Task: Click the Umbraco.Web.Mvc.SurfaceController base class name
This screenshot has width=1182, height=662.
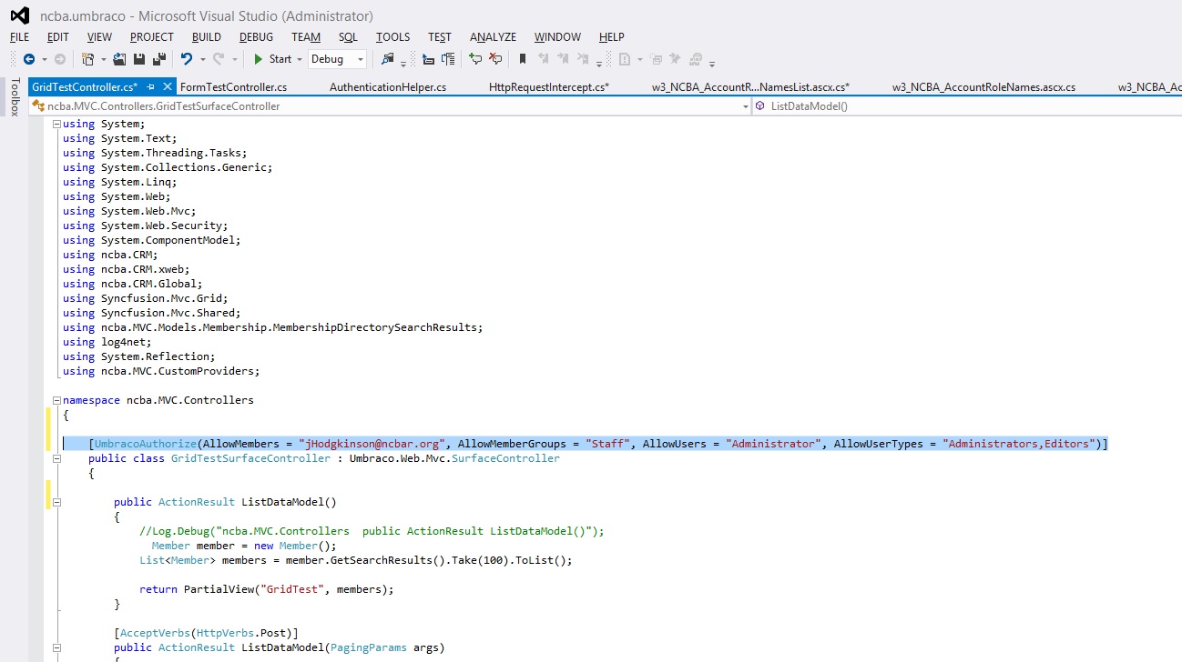Action: point(453,458)
